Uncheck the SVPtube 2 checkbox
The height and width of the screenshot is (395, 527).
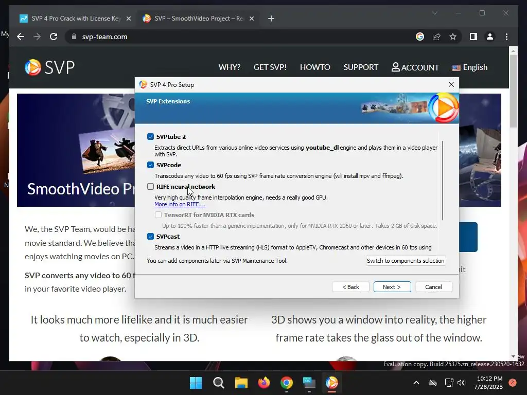[150, 137]
